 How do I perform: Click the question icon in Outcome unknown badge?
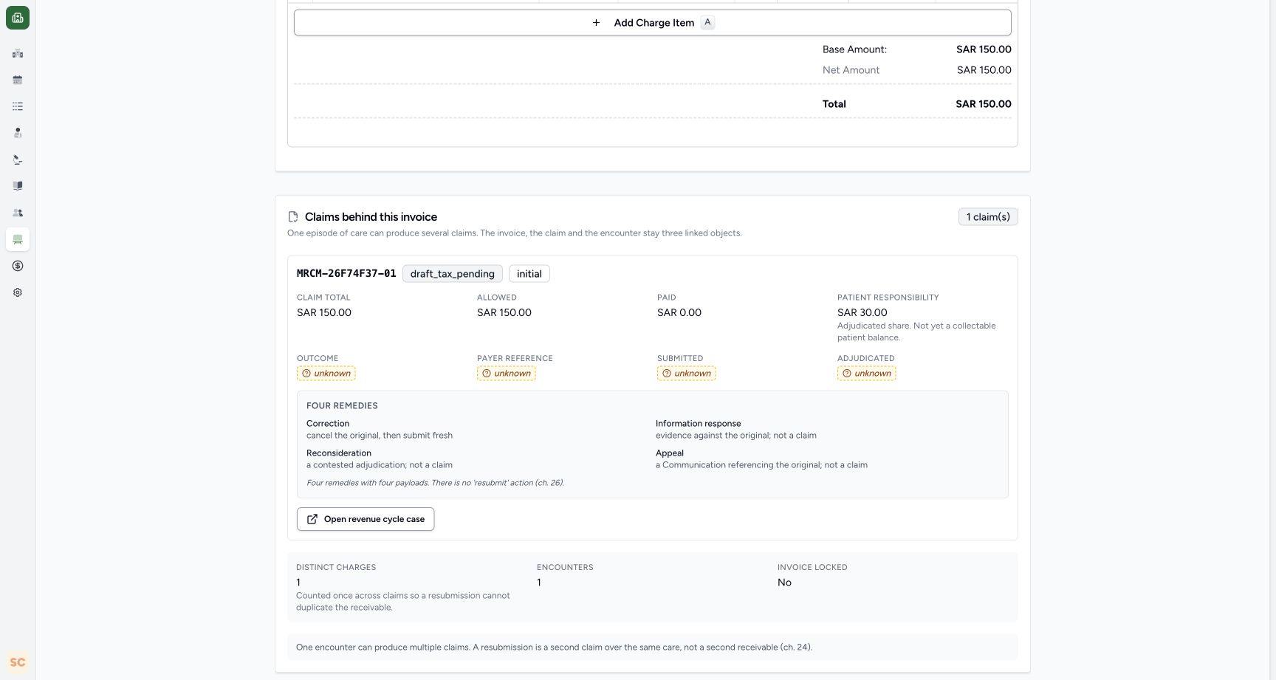(x=306, y=374)
